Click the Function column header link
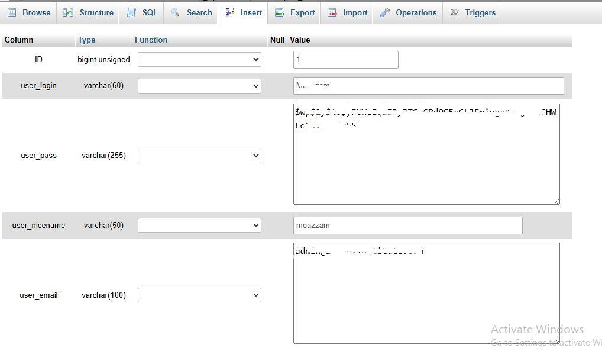This screenshot has height=351, width=602. tap(151, 40)
